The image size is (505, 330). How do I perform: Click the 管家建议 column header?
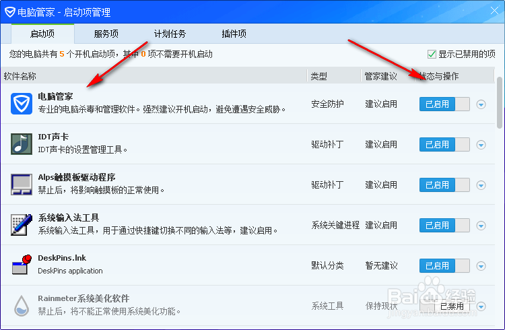click(x=388, y=76)
